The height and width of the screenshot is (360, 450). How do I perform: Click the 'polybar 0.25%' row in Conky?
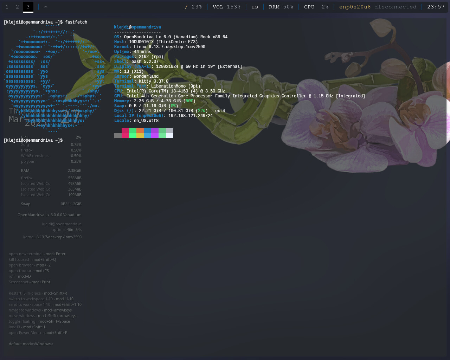pos(51,161)
